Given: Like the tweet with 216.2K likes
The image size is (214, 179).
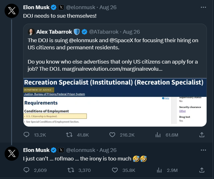Looking at the screenshot, I should 112,135.
